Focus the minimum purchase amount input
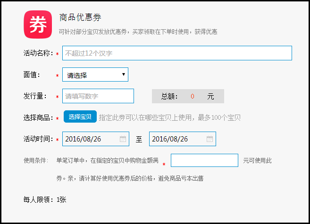This screenshot has height=224, width=310. pos(204,160)
